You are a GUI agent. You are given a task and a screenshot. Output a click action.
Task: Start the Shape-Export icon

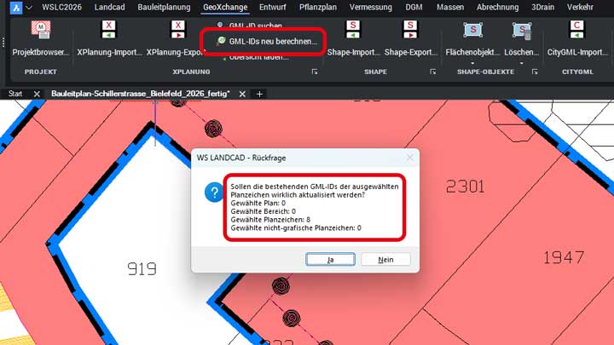click(410, 30)
